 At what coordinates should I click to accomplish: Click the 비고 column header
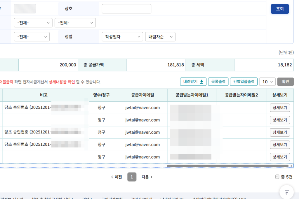pyautogui.click(x=44, y=95)
